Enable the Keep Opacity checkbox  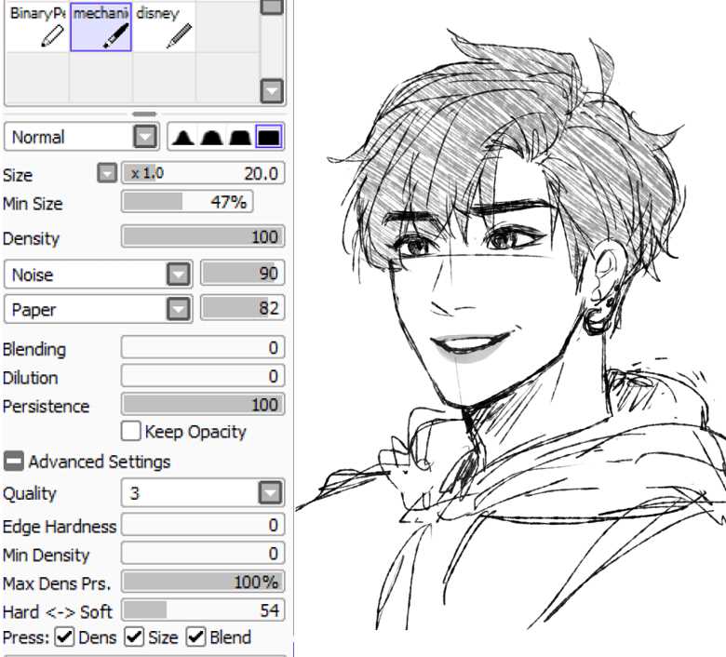pyautogui.click(x=130, y=431)
